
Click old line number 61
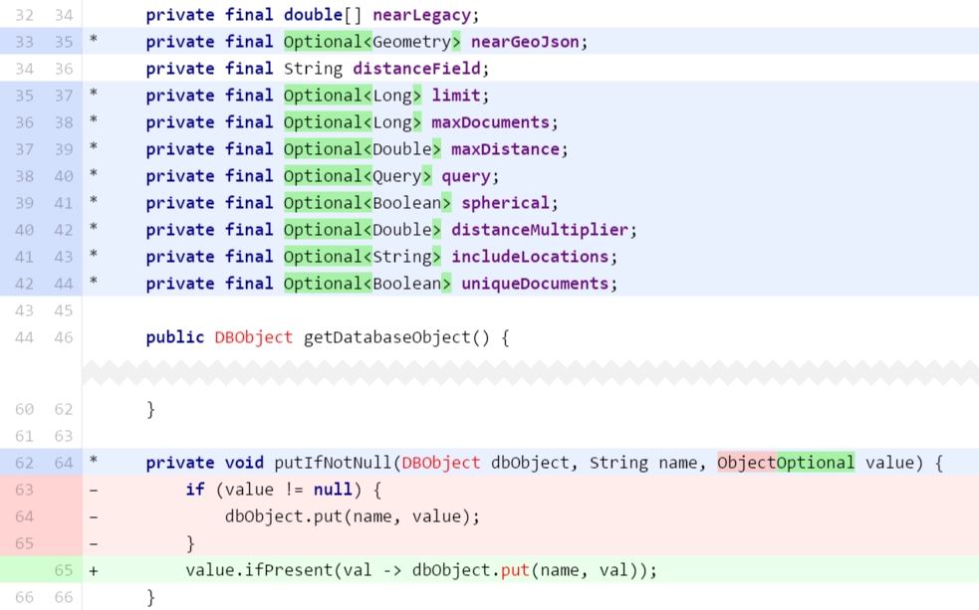[x=24, y=436]
